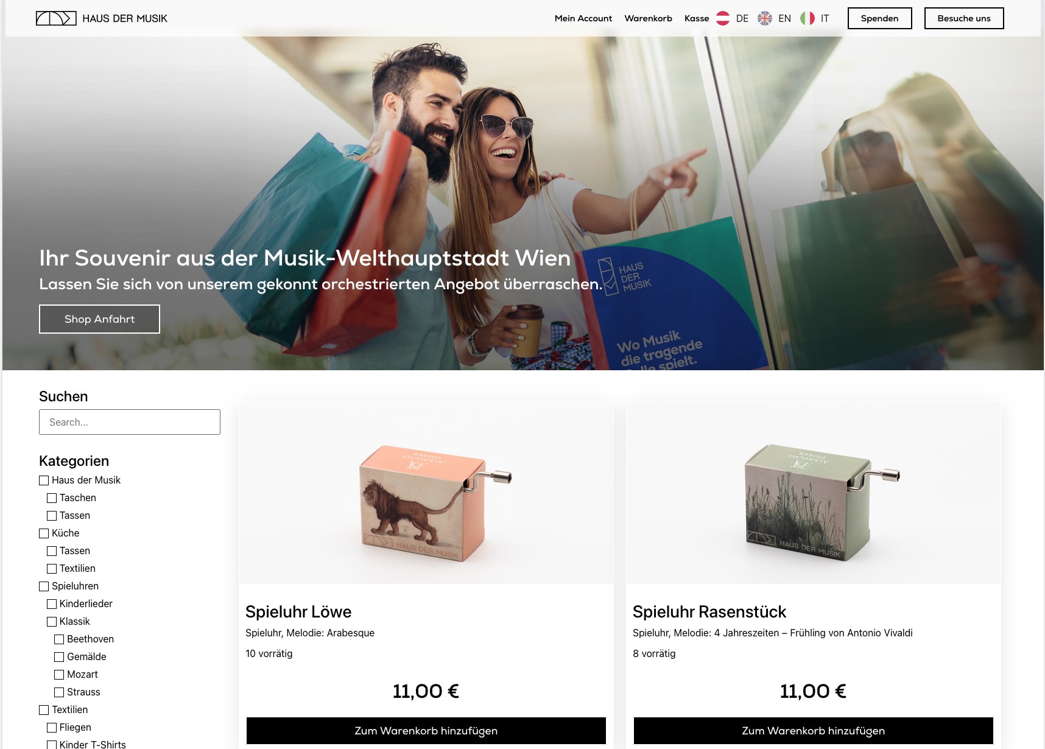This screenshot has height=749, width=1045.
Task: Open the Spieluhr Löwe product image
Action: click(x=426, y=493)
